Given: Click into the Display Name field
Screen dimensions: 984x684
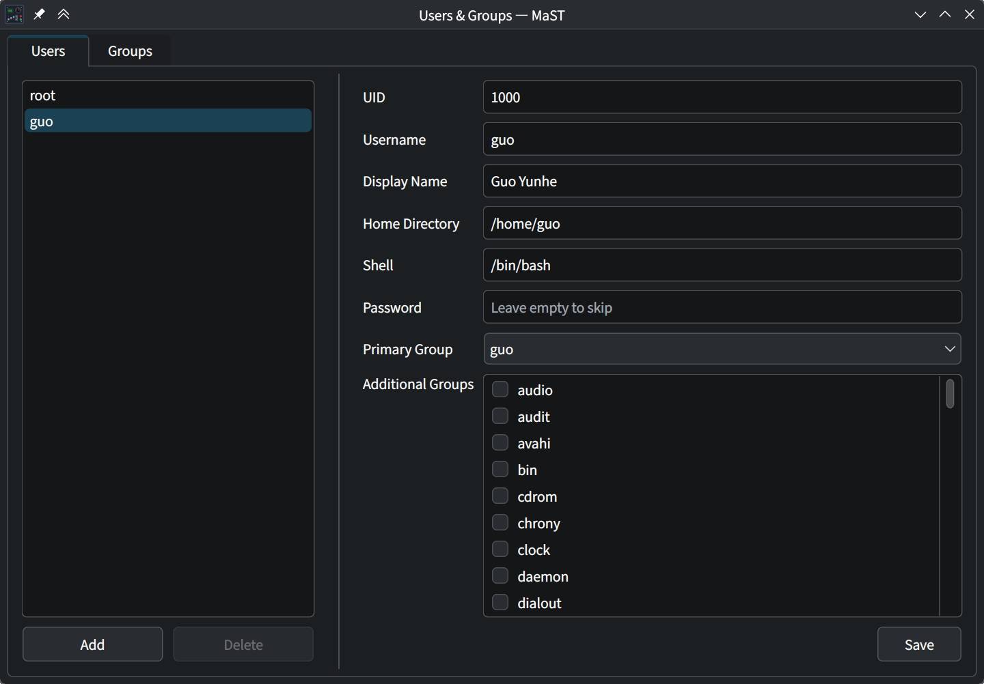Looking at the screenshot, I should (722, 181).
